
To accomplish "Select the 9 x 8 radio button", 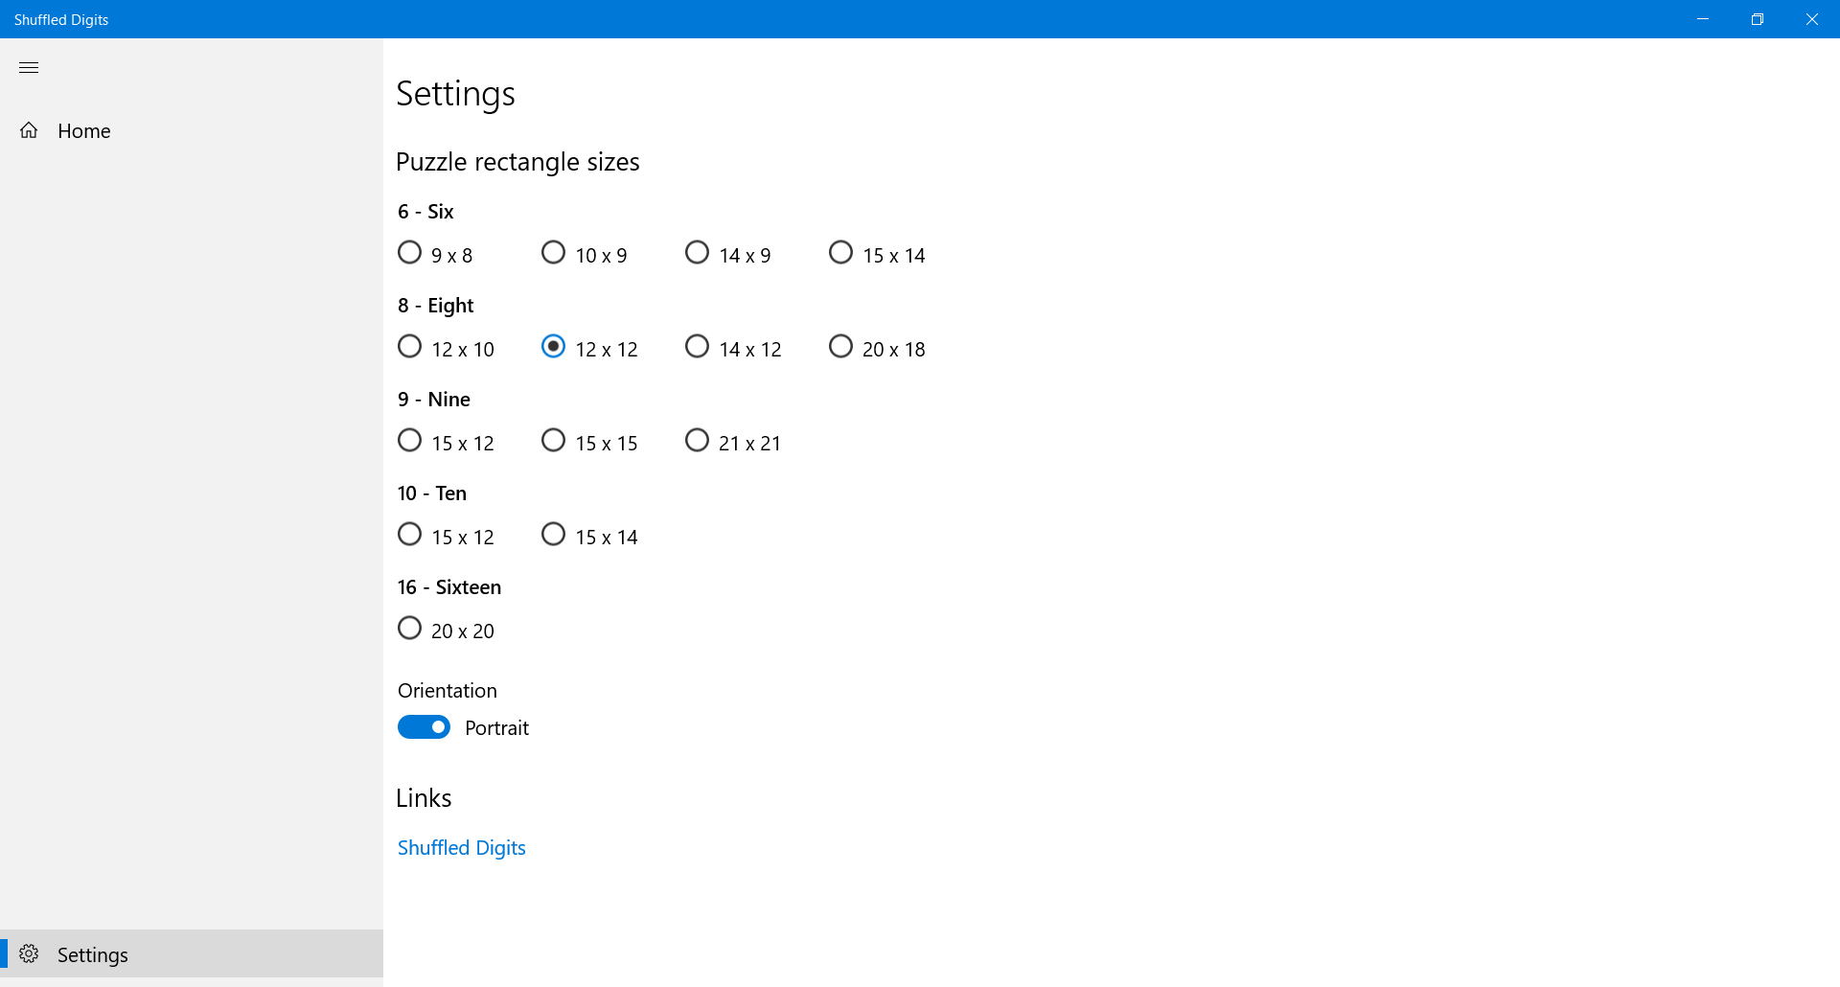I will [x=410, y=253].
